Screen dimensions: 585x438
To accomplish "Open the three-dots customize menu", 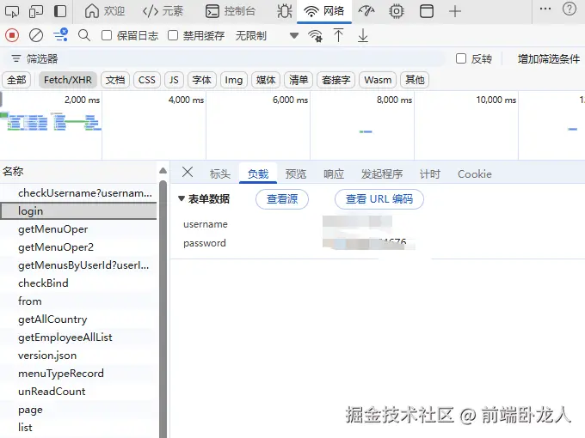I will [x=545, y=9].
